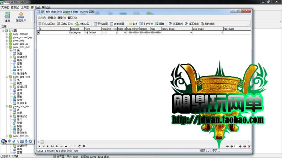282x158 pixels.
Task: Select 备份 under game_data_corp
Action: coord(20,100)
